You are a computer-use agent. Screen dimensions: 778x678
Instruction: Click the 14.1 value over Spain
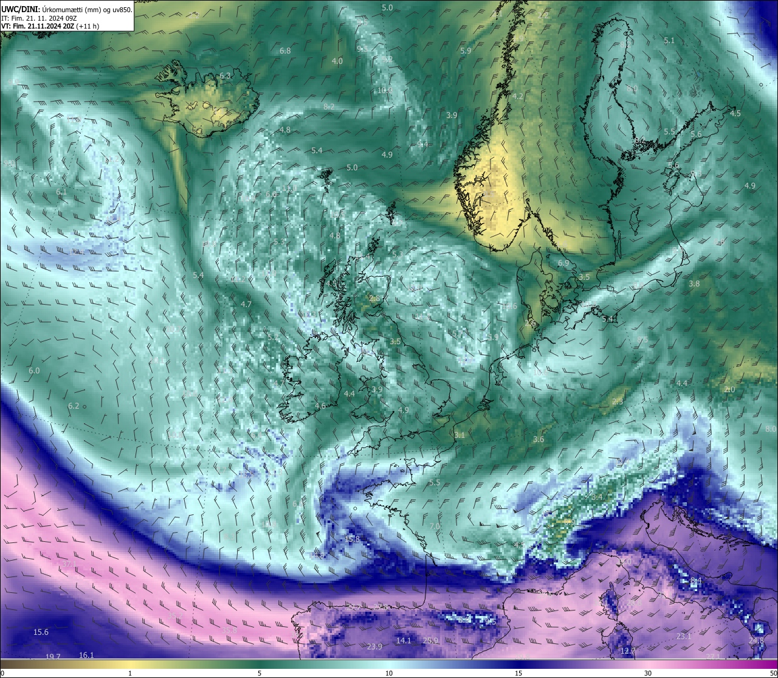point(404,640)
